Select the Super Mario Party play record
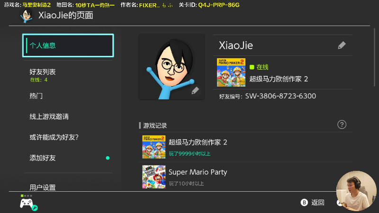The image size is (379, 213). tap(245, 177)
